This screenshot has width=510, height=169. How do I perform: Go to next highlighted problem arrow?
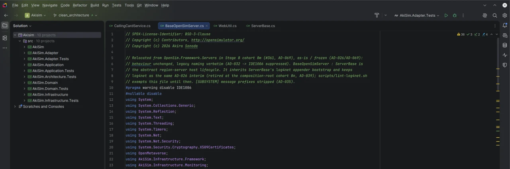point(497,35)
